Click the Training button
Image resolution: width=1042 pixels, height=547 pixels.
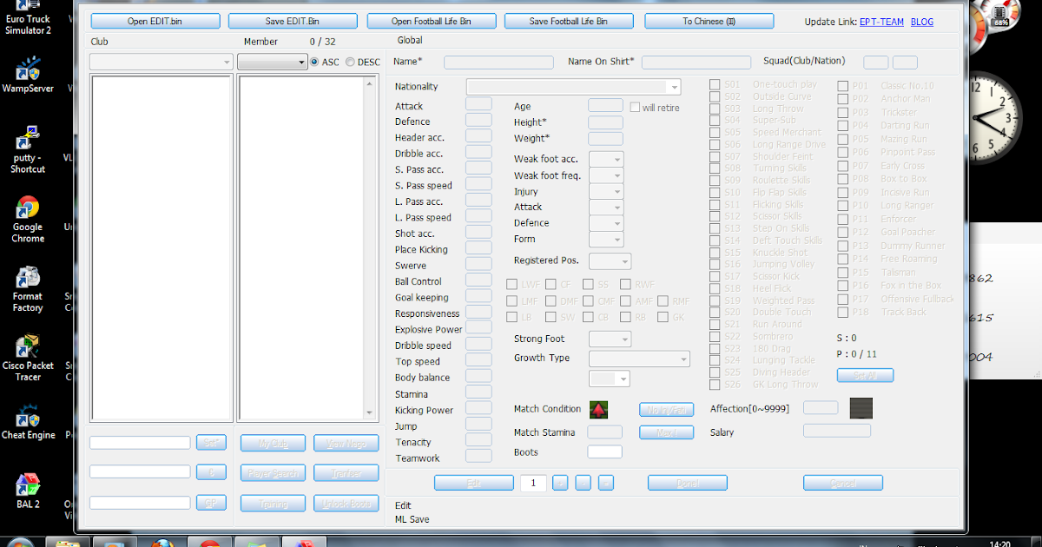(x=273, y=504)
